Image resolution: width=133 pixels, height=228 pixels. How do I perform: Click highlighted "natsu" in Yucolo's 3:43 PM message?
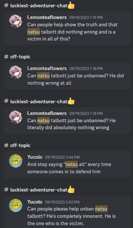101,209
